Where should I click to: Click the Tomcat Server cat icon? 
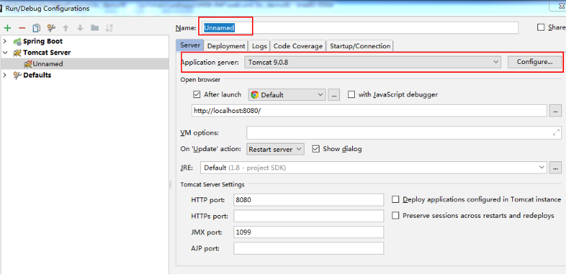pyautogui.click(x=17, y=52)
